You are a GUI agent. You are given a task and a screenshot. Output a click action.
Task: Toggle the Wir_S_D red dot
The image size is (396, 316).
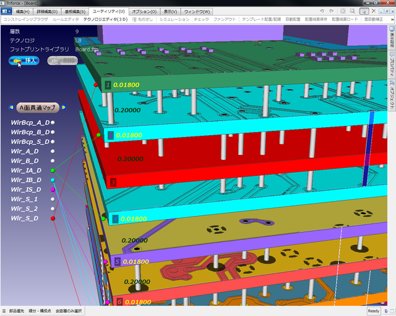pos(53,218)
